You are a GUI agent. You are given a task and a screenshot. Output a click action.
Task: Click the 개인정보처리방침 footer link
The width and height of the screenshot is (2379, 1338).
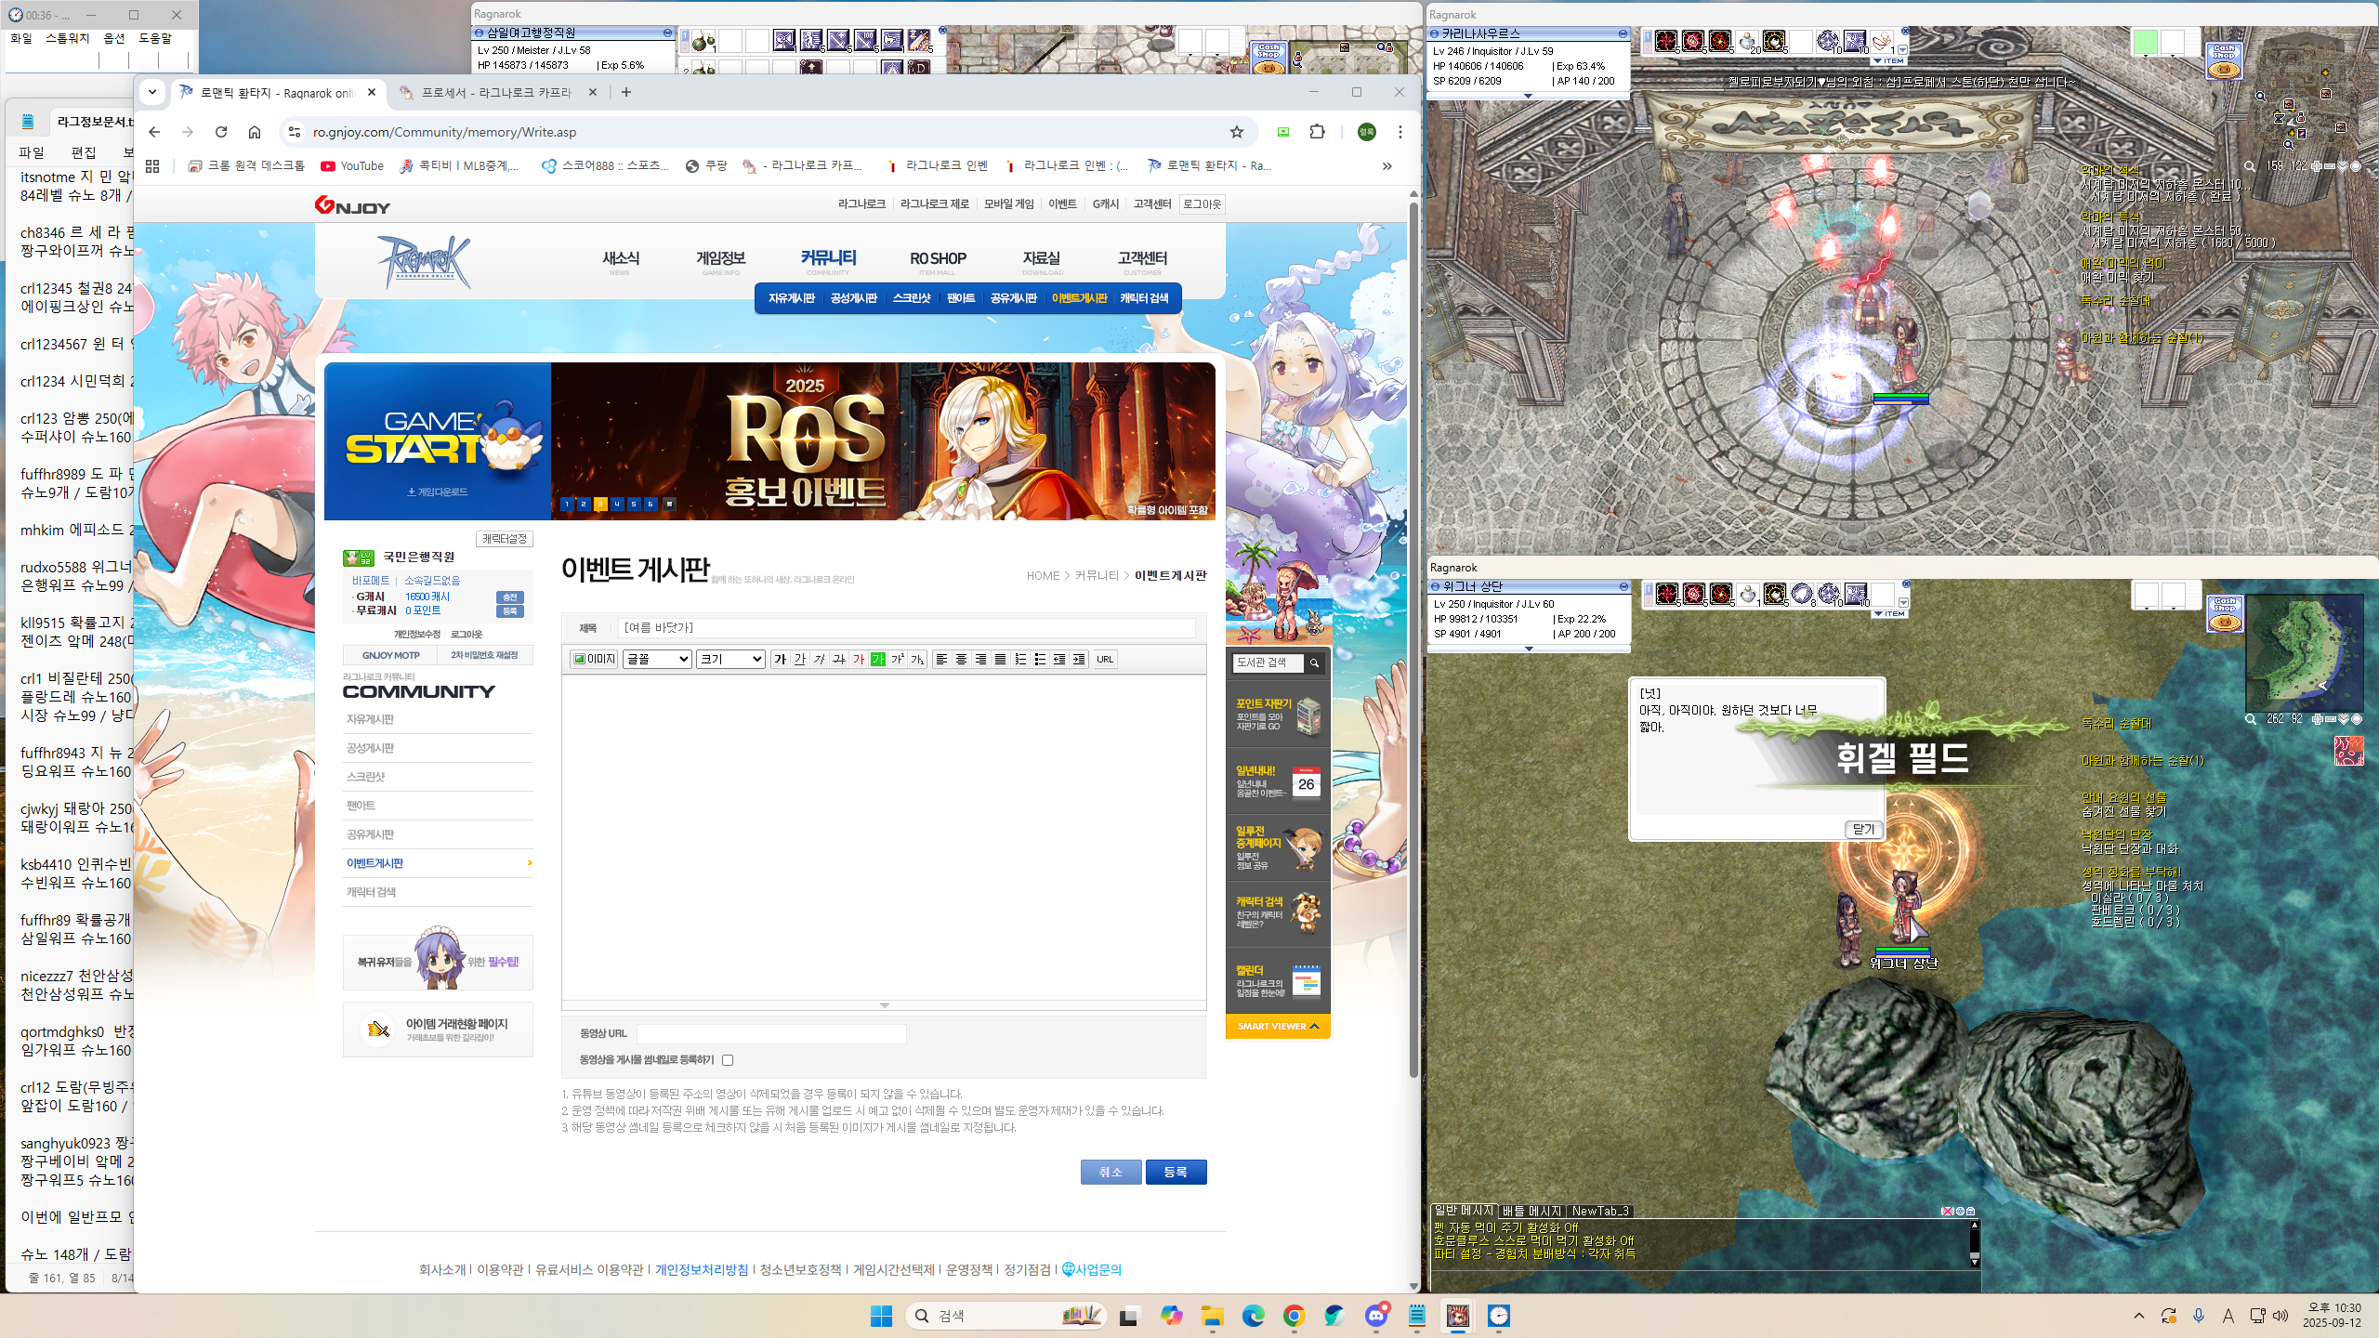point(701,1269)
